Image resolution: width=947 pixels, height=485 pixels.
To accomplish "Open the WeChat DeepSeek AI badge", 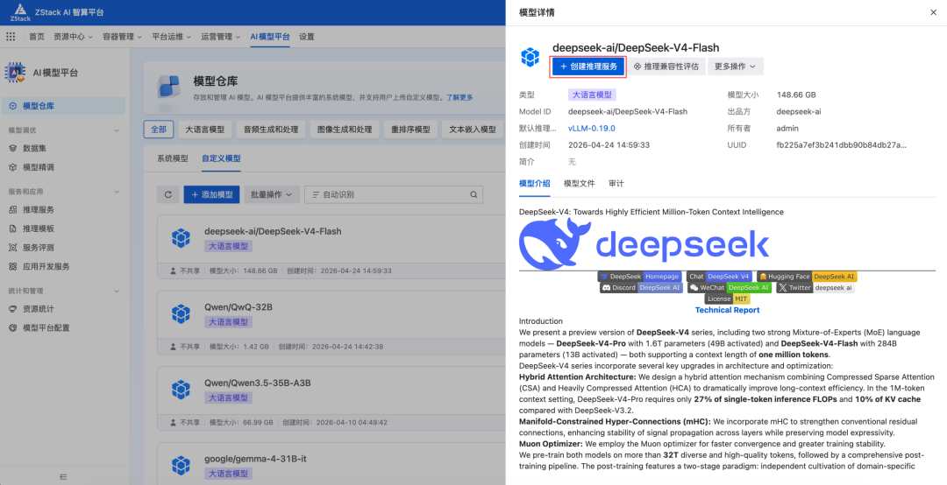I will point(730,288).
